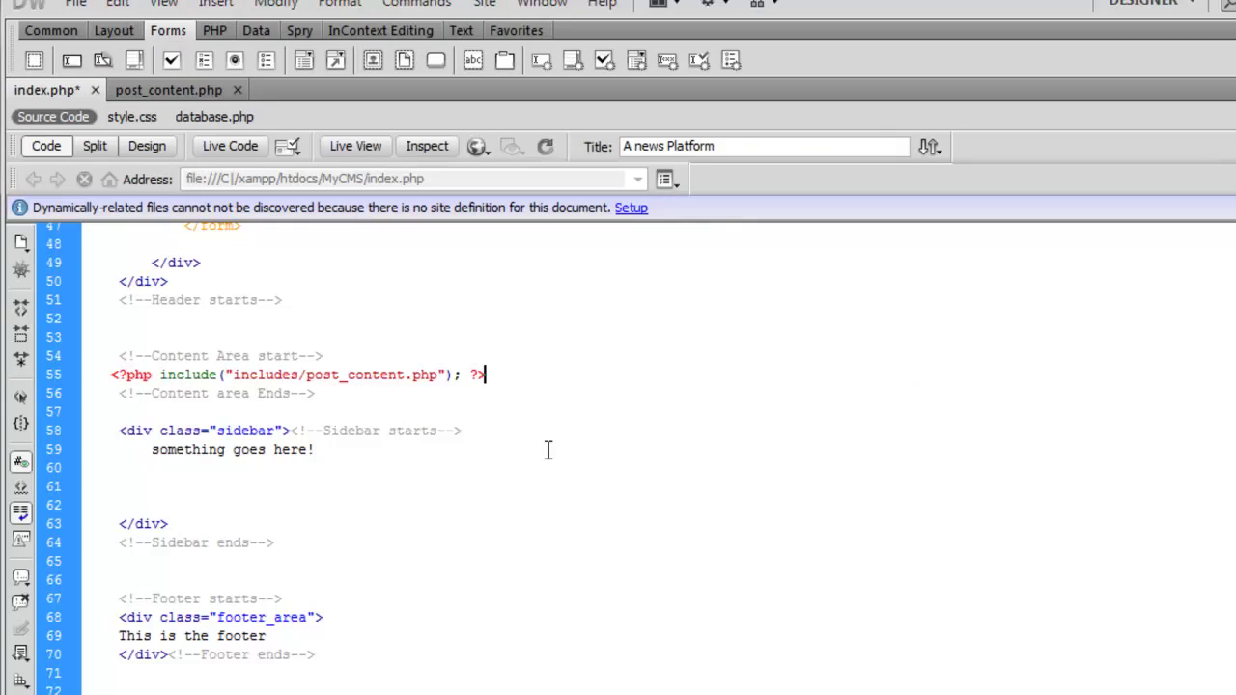This screenshot has width=1236, height=695.
Task: Insert a Checkbox form element
Action: (172, 61)
